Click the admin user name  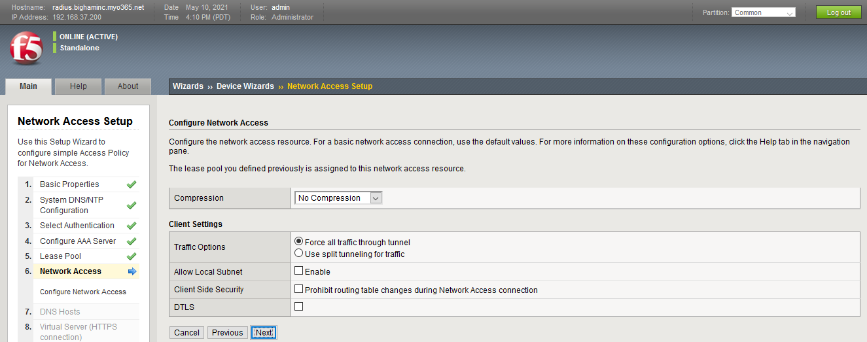281,7
